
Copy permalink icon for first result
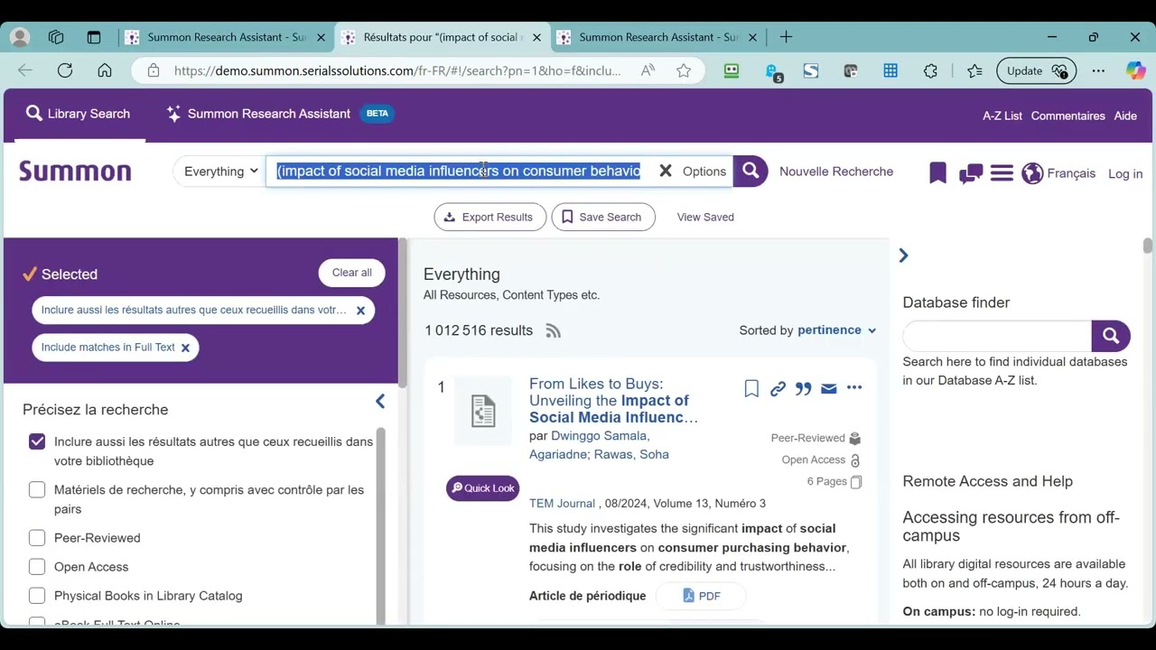pyautogui.click(x=778, y=388)
